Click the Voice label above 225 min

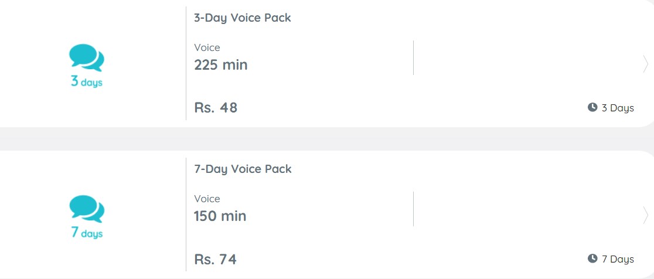[x=207, y=47]
